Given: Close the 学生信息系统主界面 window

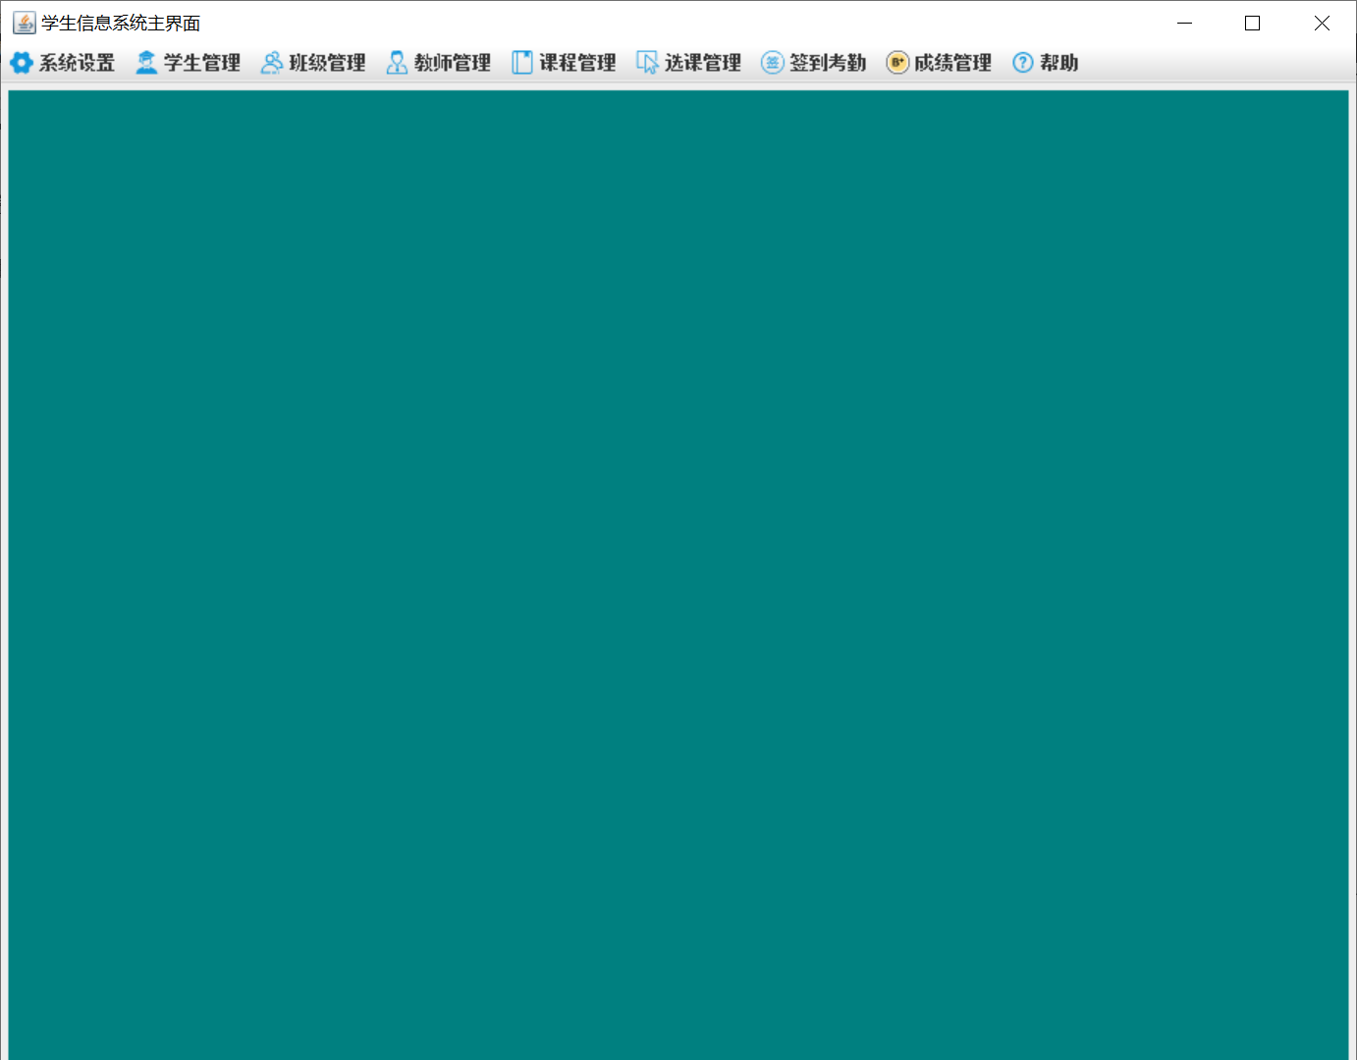Looking at the screenshot, I should click(x=1322, y=23).
